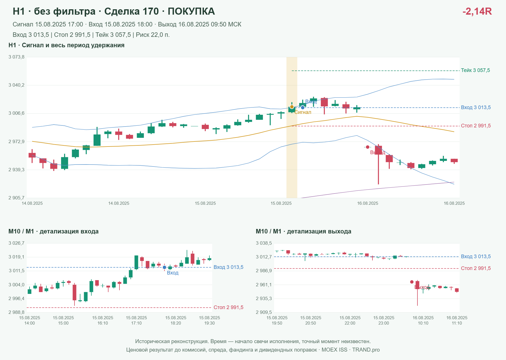Screen dimensions: 506x360
Task: Click the blue entry dot on the entry detail chart
Action: pyautogui.click(x=164, y=267)
